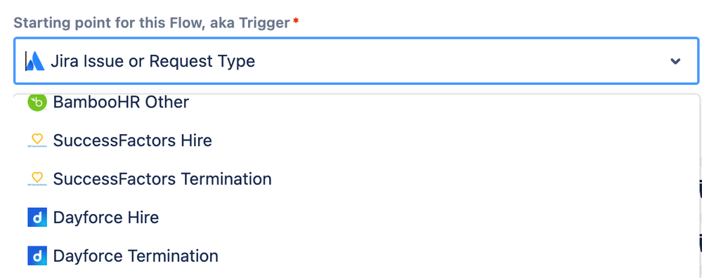
Task: Click the blue Dayforce icon beside Dayforce Termination
Action: 37,256
